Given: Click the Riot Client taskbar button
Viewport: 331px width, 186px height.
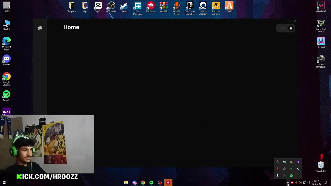Looking at the screenshot, I should 168,183.
